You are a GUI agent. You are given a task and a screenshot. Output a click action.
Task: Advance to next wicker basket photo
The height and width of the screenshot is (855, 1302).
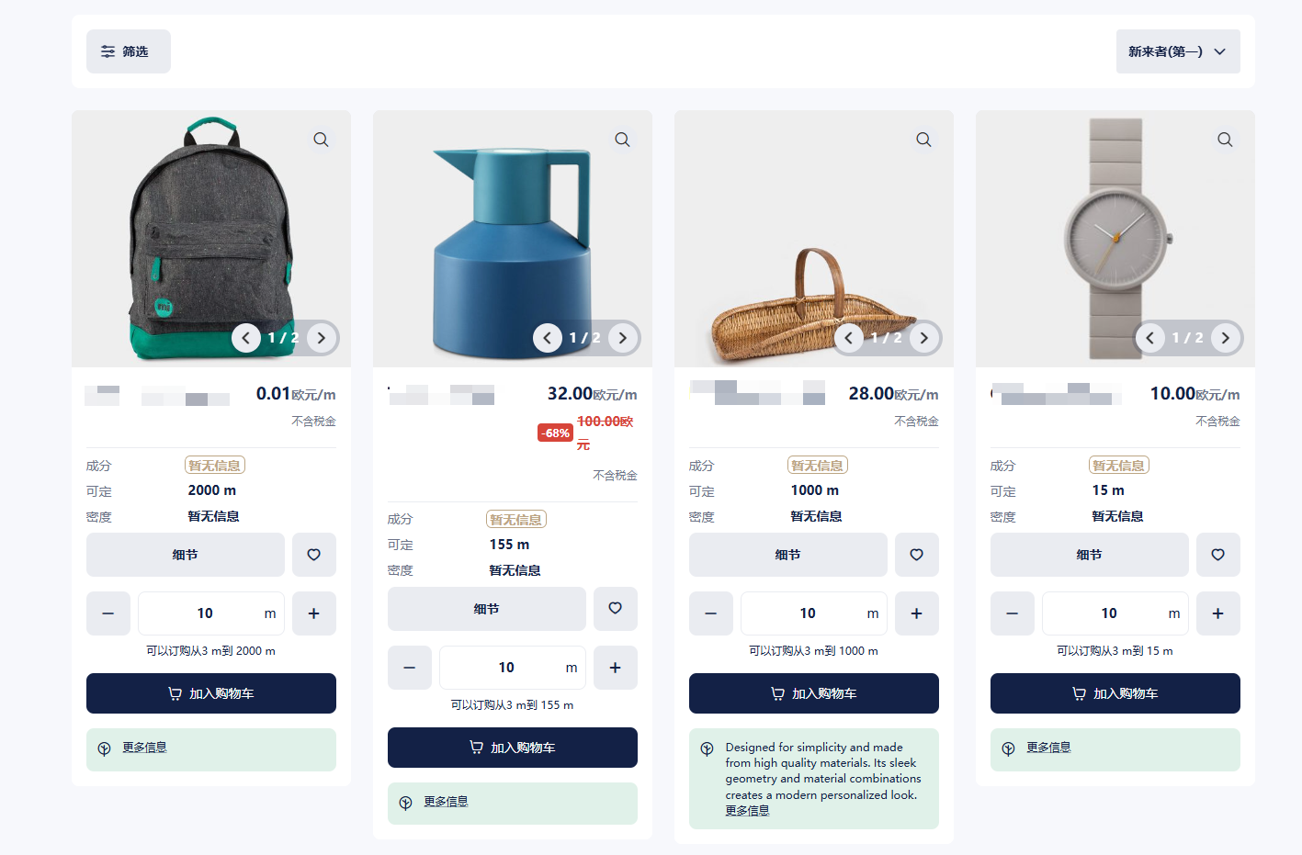(x=923, y=338)
